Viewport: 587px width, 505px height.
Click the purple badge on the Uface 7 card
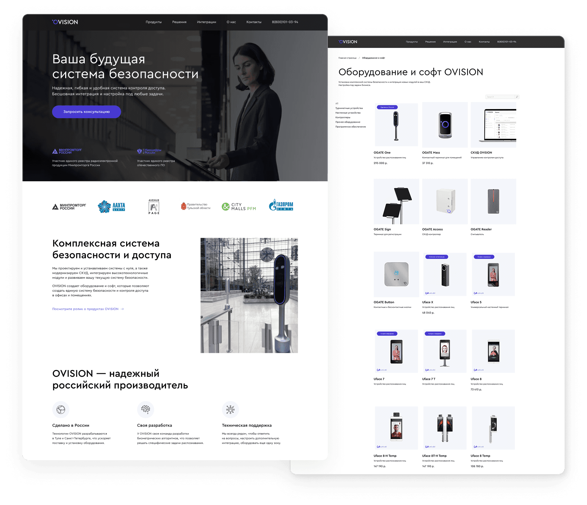point(387,334)
